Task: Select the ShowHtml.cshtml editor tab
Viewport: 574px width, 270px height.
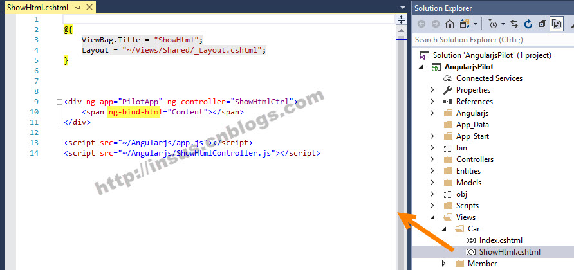Action: [x=39, y=8]
